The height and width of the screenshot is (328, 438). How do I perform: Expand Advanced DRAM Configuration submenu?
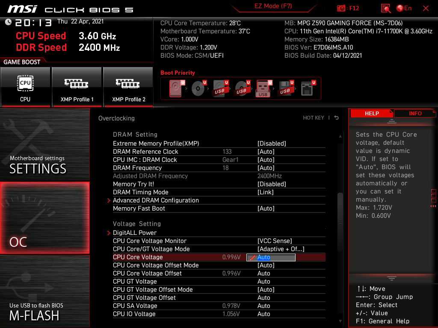pos(156,200)
